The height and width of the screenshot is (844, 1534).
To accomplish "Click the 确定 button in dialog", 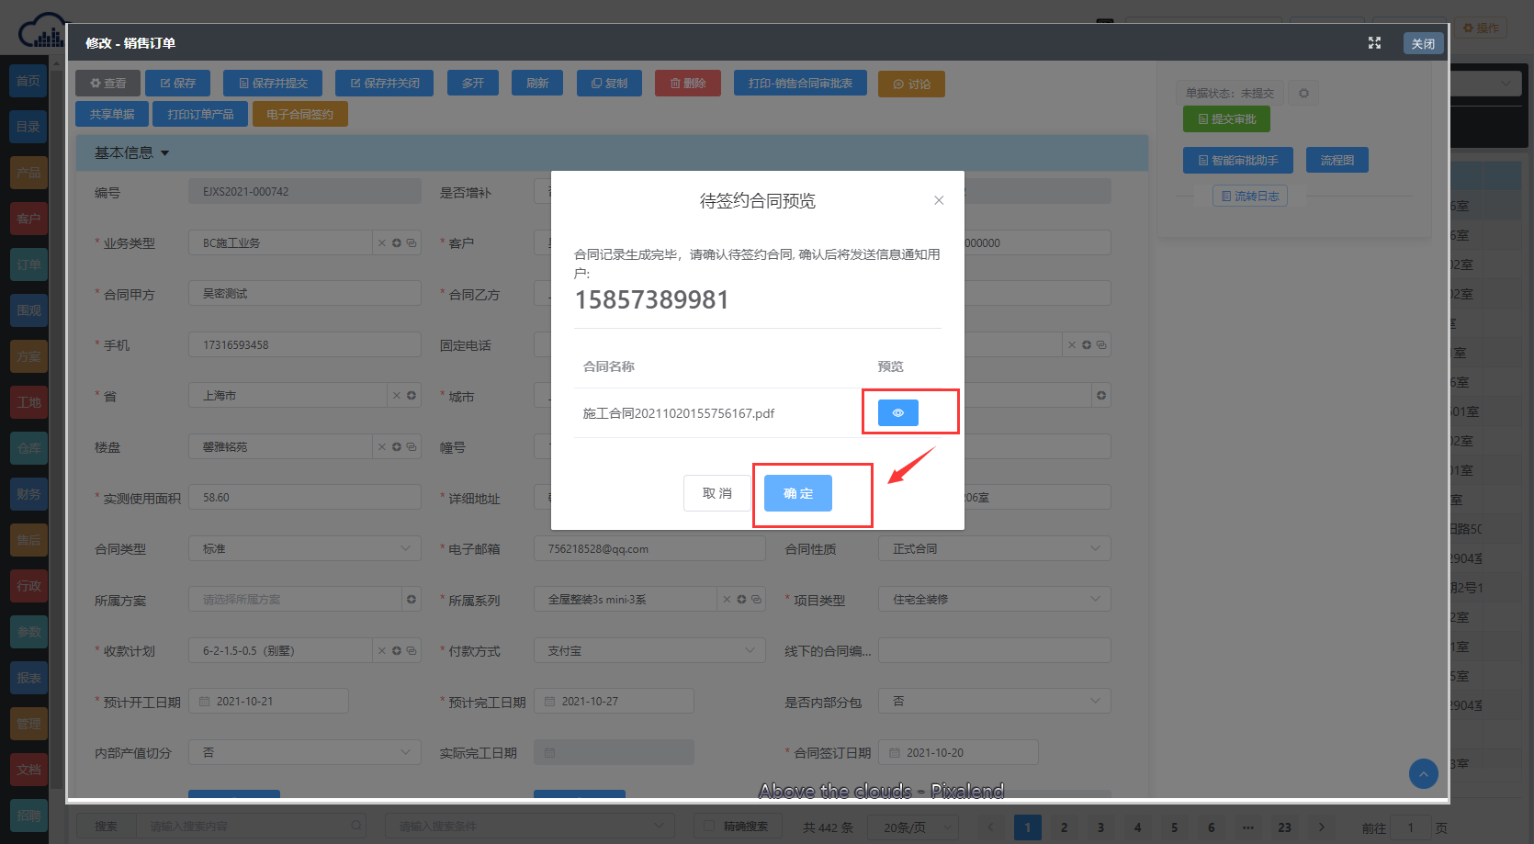I will [x=797, y=493].
